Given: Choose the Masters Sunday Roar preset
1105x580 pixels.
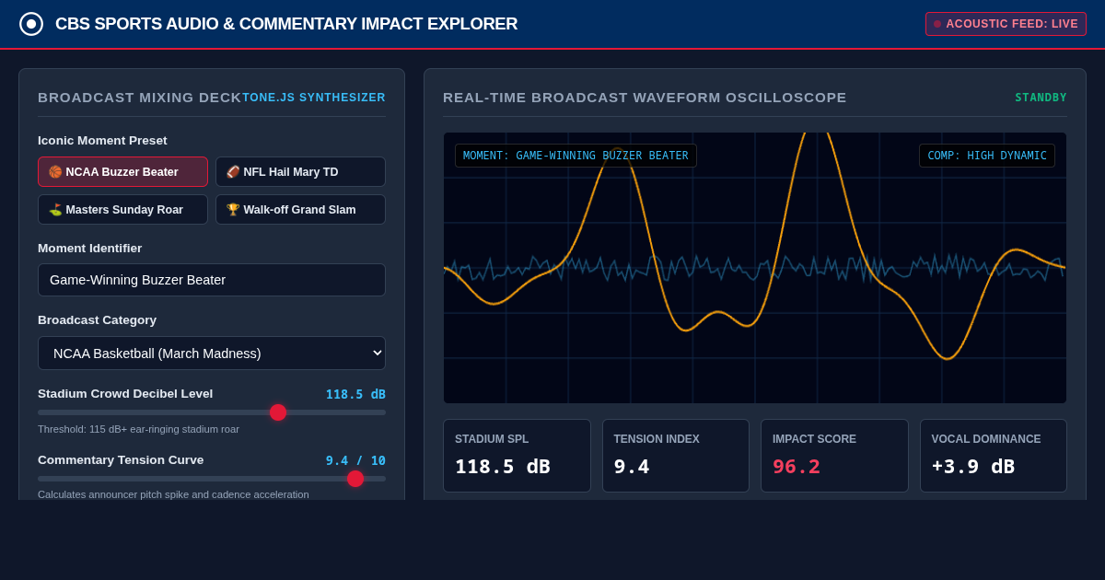Looking at the screenshot, I should 122,210.
